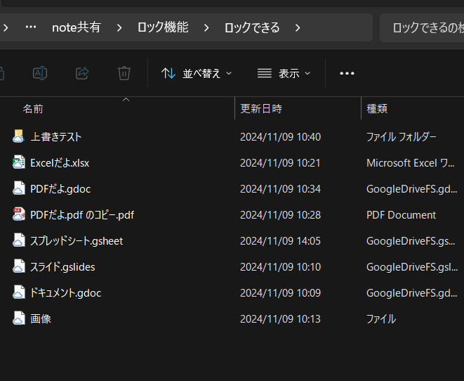Click type GoogleDriveFS.gs...
This screenshot has height=381, width=464.
coord(411,241)
